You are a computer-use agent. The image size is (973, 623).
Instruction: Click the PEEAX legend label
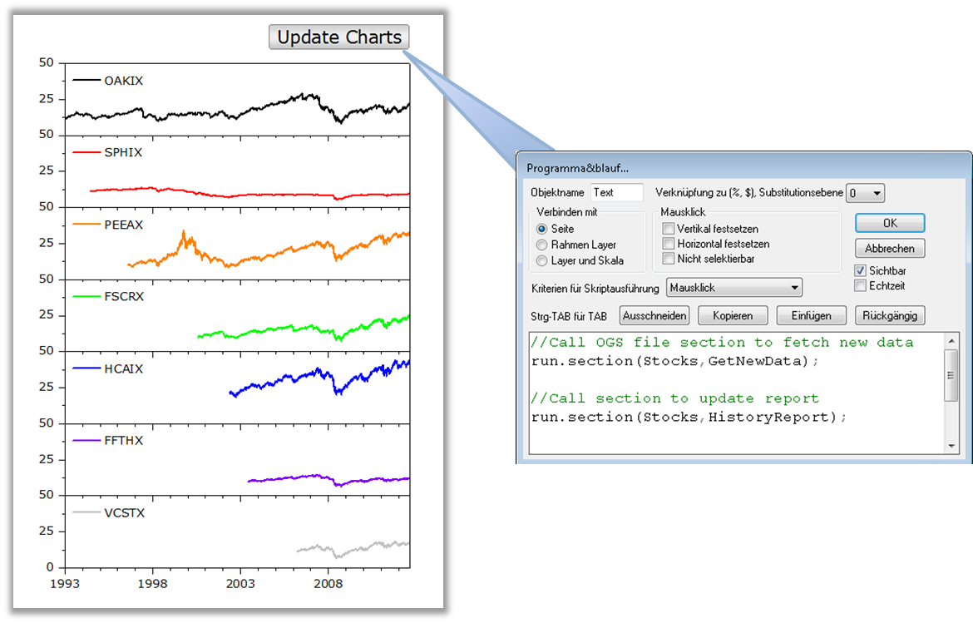click(123, 225)
